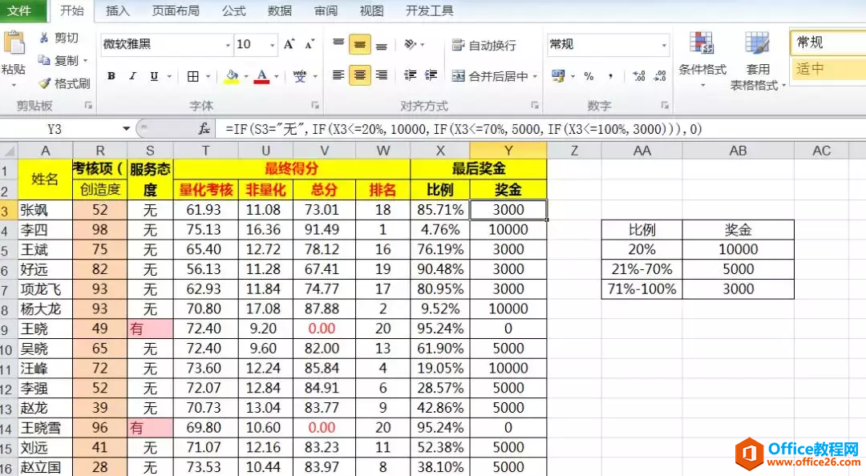This screenshot has width=866, height=476.
Task: Increase font size with the large A icon
Action: pyautogui.click(x=289, y=44)
